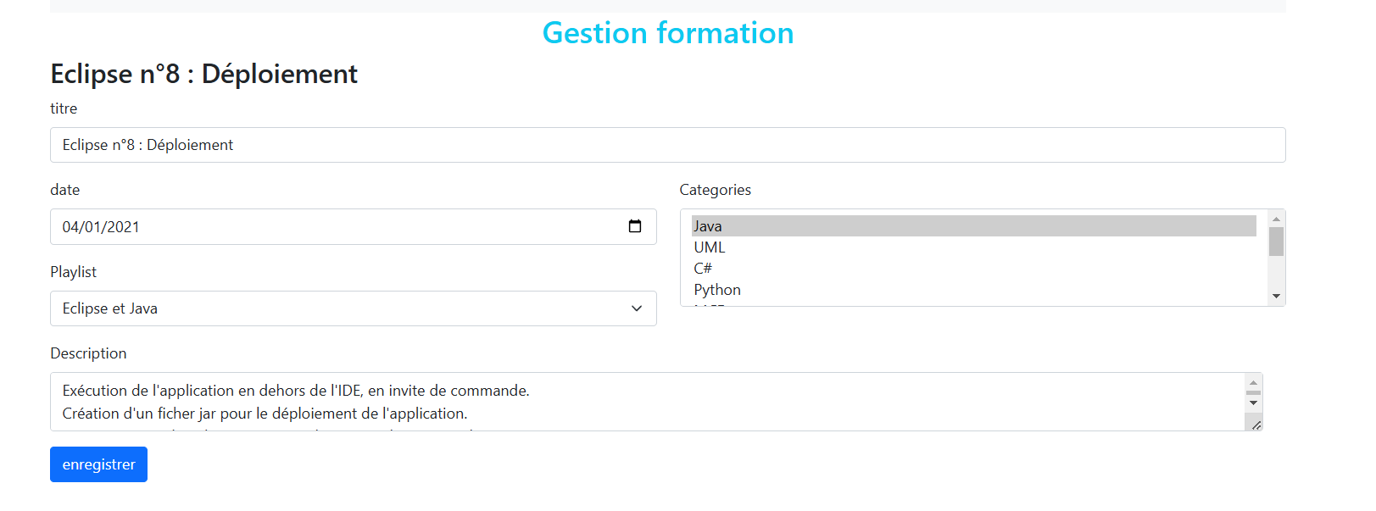Open the calendar picker icon in date field
1376x511 pixels.
pos(634,226)
